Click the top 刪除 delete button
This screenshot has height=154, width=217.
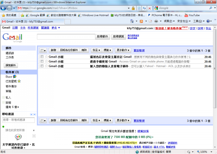click(84, 50)
